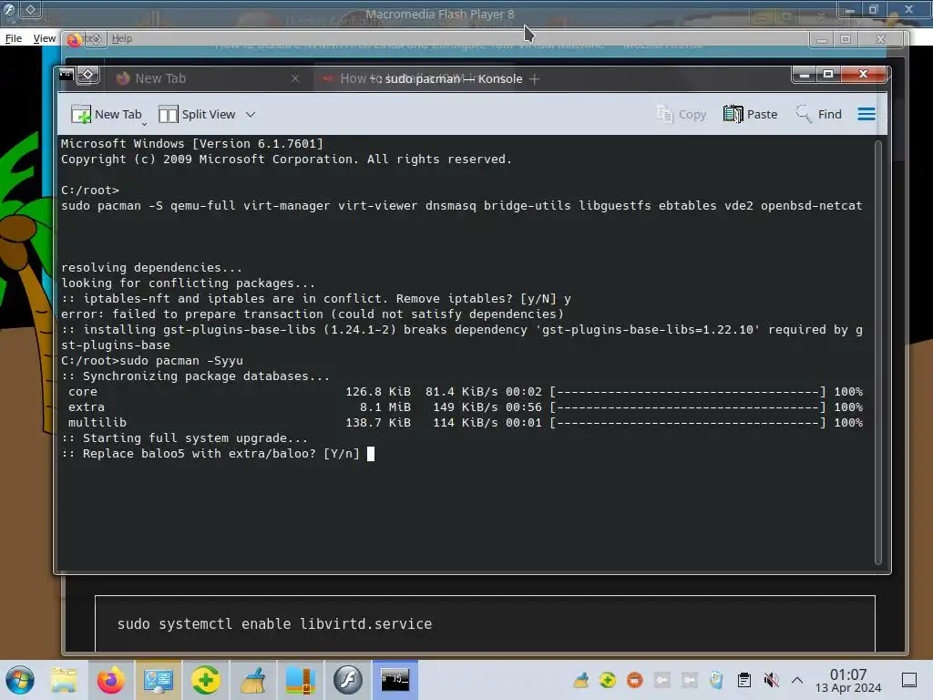This screenshot has width=933, height=700.
Task: Expand the Split View chevron dropdown
Action: (251, 114)
